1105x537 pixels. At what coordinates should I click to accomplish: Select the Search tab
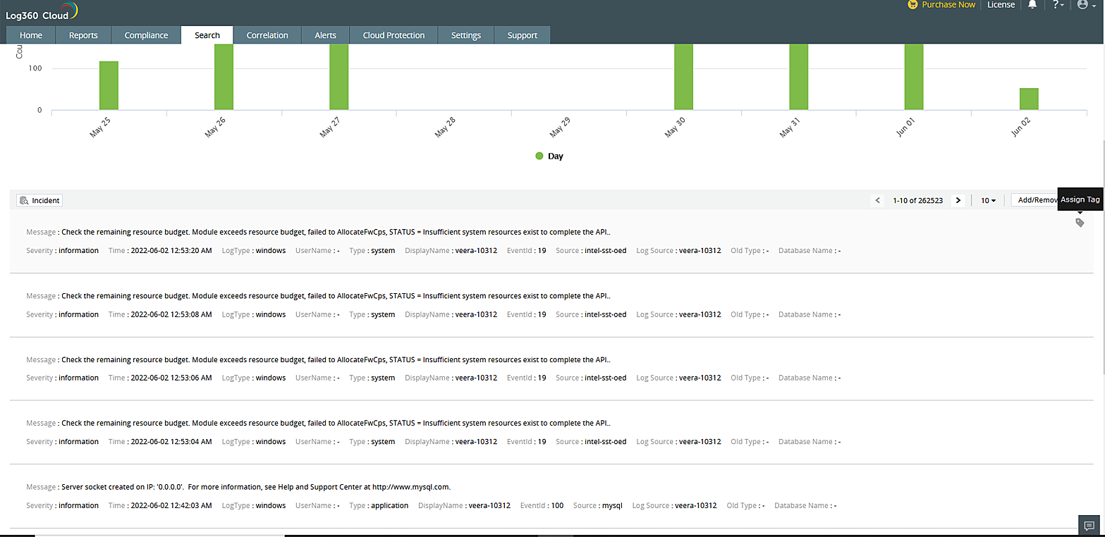pos(207,35)
